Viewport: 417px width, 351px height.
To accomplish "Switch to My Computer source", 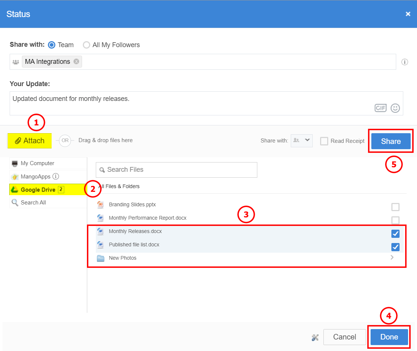I will [37, 163].
